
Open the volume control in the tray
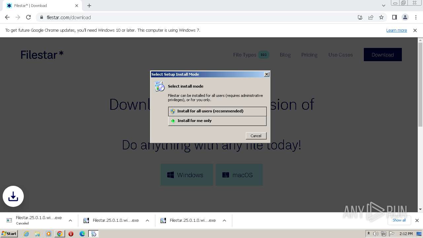(x=376, y=234)
